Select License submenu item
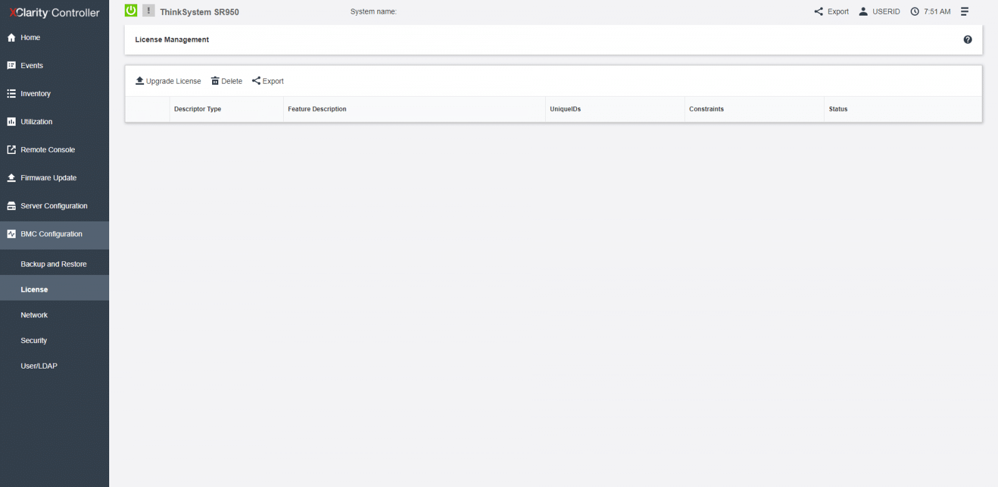Viewport: 998px width, 487px height. pyautogui.click(x=54, y=289)
